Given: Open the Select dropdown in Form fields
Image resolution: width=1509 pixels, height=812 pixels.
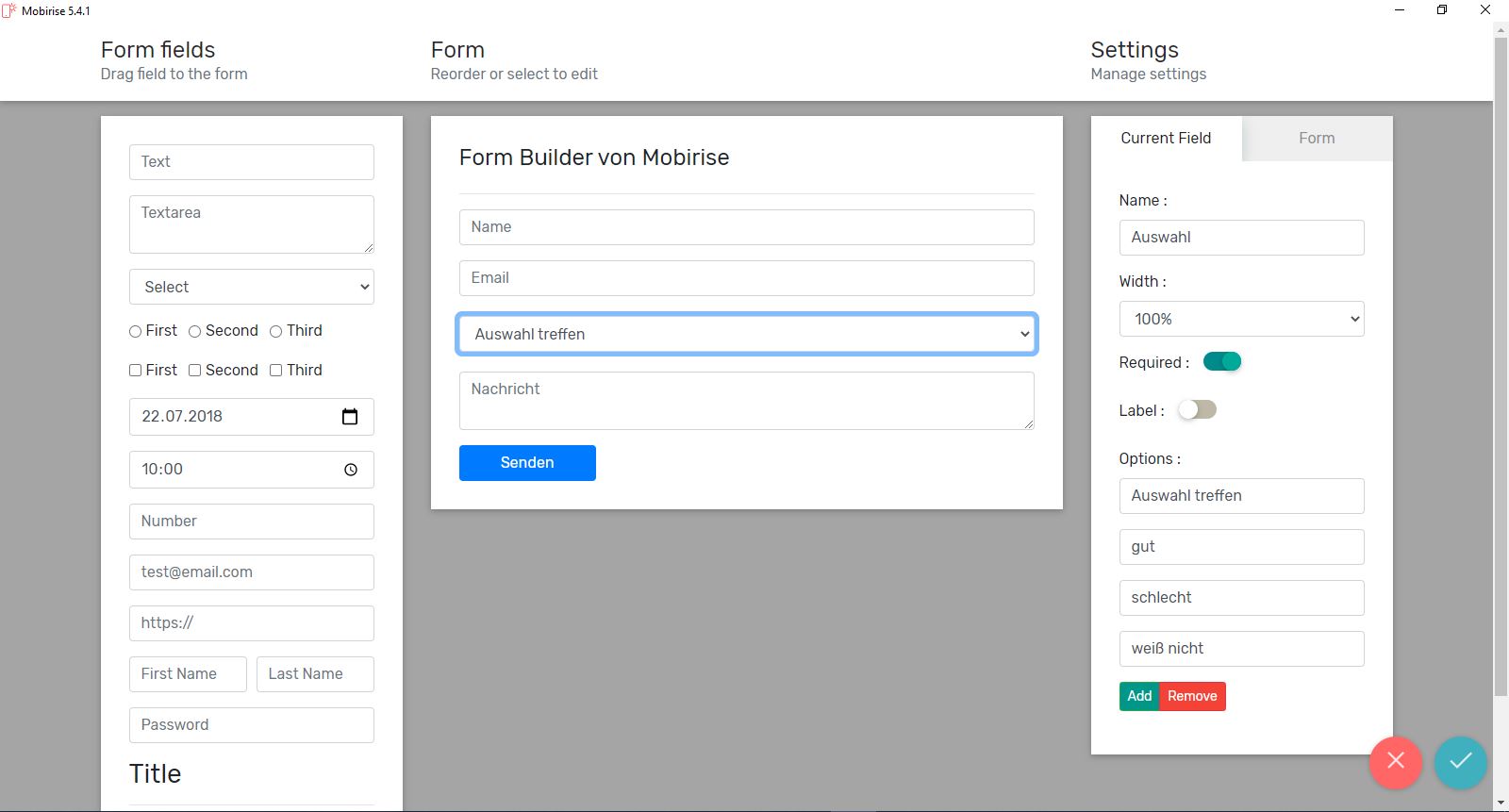Looking at the screenshot, I should point(251,288).
